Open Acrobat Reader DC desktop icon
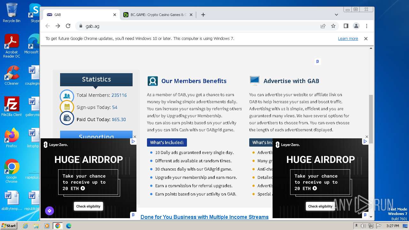 12,46
